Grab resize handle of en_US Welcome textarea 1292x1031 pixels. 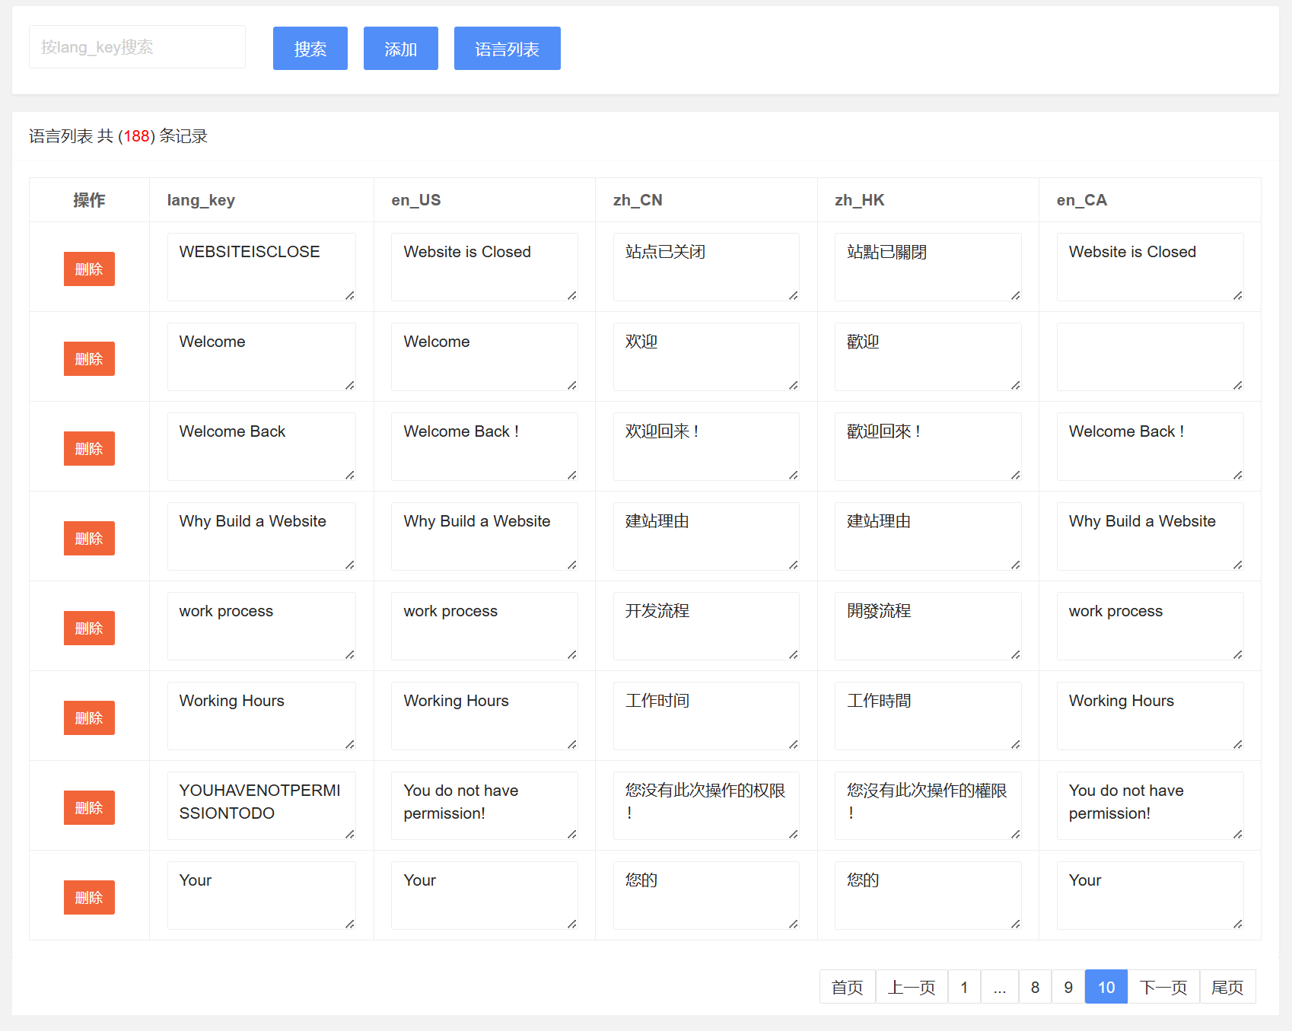pyautogui.click(x=572, y=385)
